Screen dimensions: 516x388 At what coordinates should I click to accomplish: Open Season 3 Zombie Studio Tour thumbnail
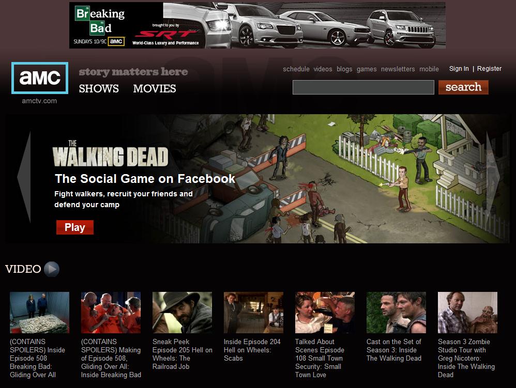[467, 313]
